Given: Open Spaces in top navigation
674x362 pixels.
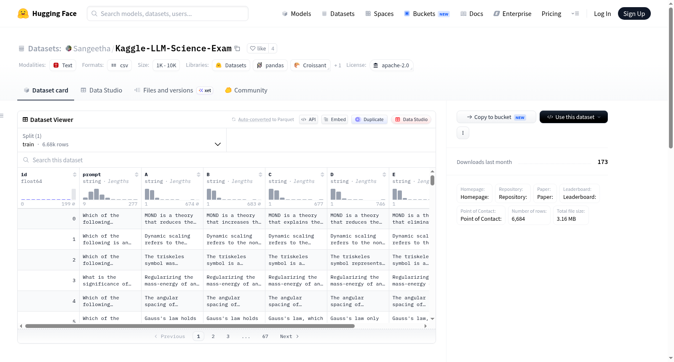Looking at the screenshot, I should point(379,13).
